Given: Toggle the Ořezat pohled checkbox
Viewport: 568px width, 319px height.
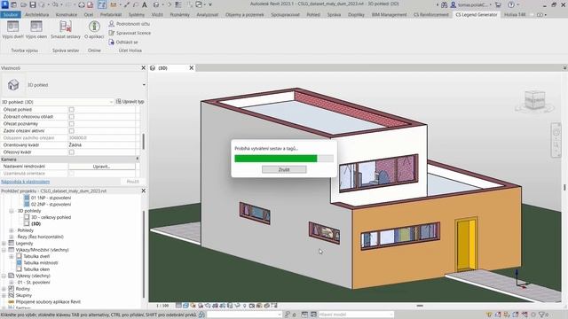Looking at the screenshot, I should point(71,109).
